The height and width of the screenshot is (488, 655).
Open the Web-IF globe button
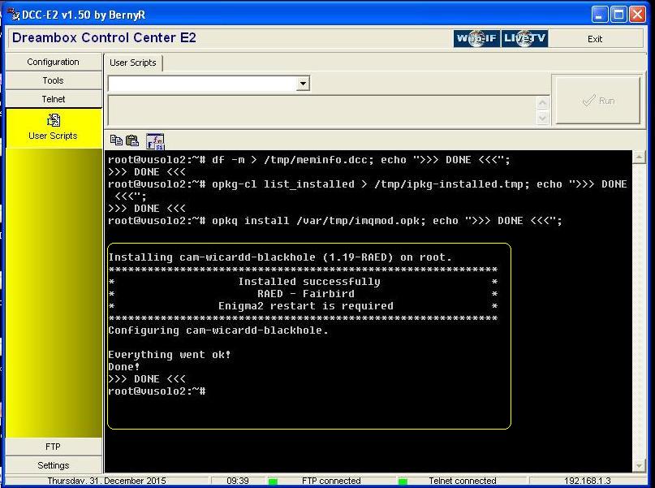pyautogui.click(x=476, y=38)
